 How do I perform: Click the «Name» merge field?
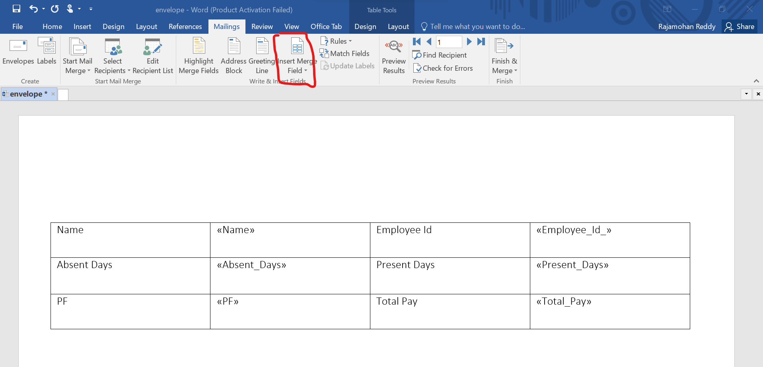[236, 230]
